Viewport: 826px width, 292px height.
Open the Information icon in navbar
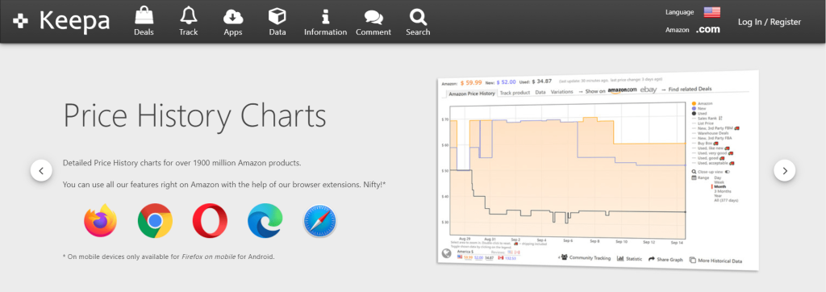tap(326, 16)
